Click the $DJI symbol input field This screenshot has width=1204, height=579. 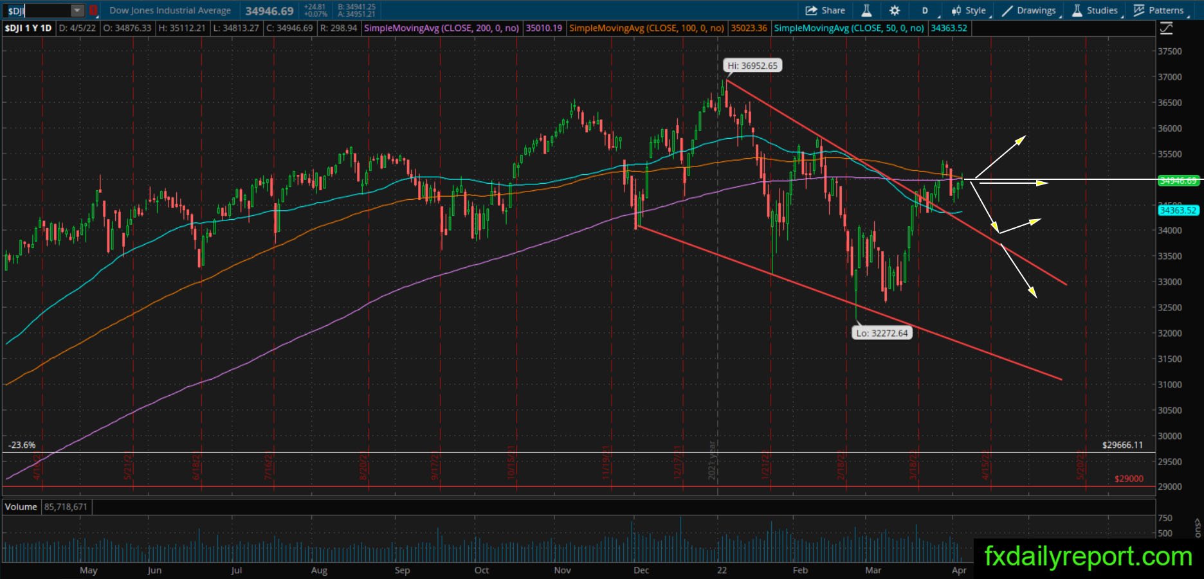pos(37,10)
